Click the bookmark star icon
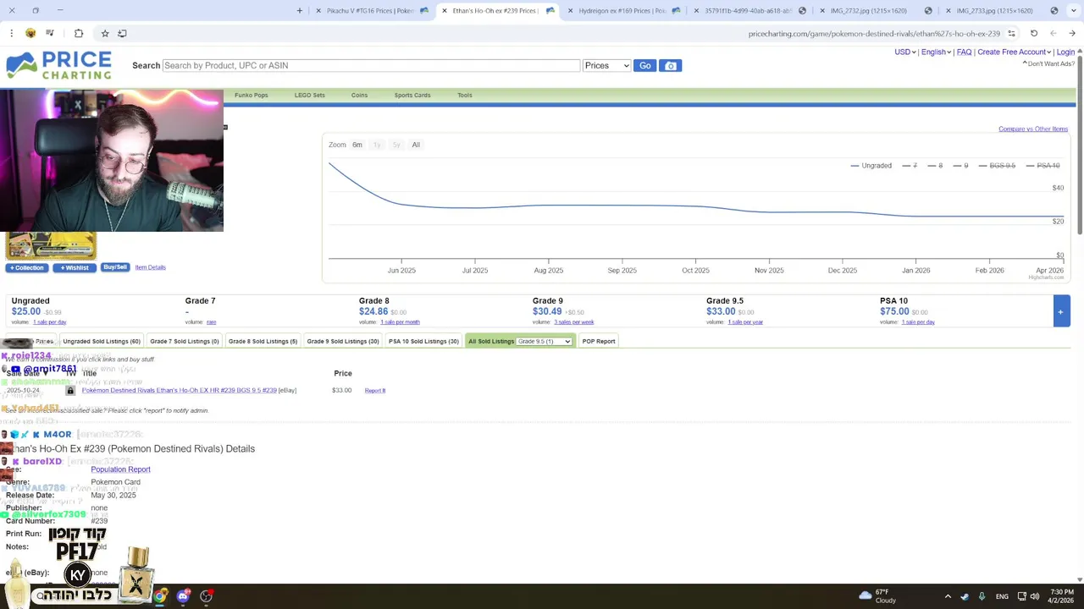 (104, 33)
